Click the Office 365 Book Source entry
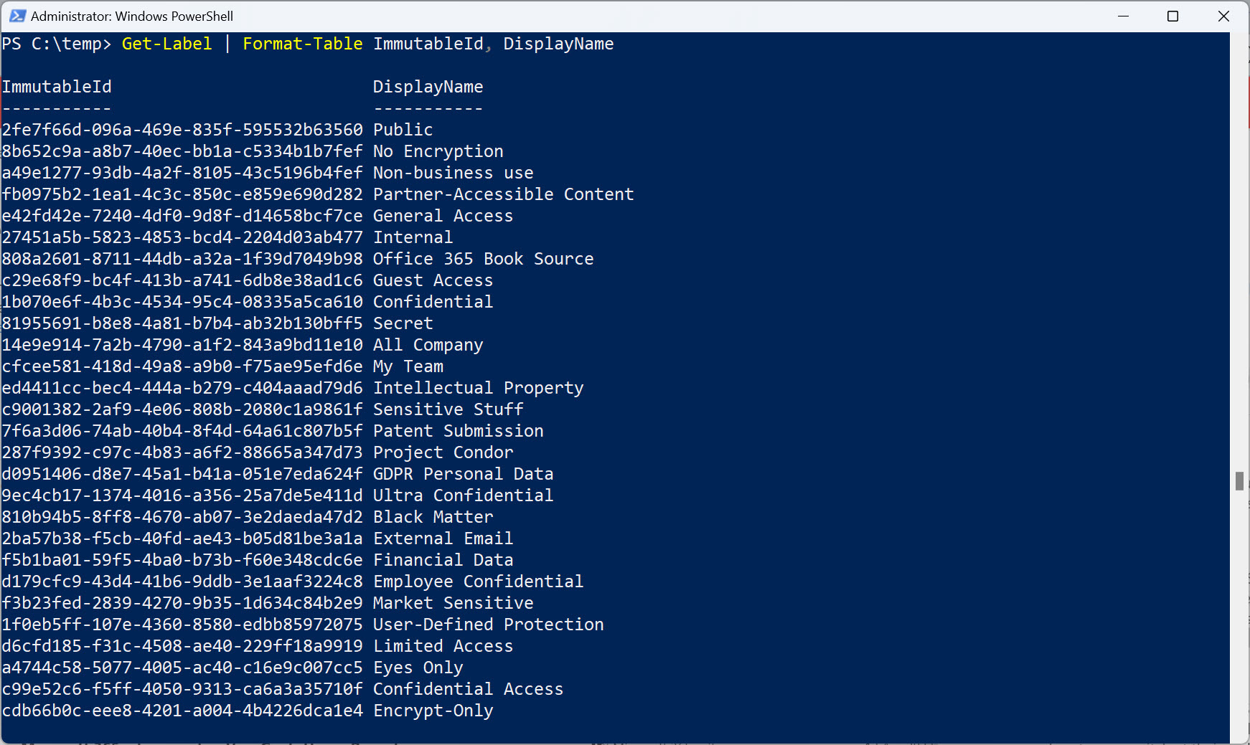 [483, 259]
